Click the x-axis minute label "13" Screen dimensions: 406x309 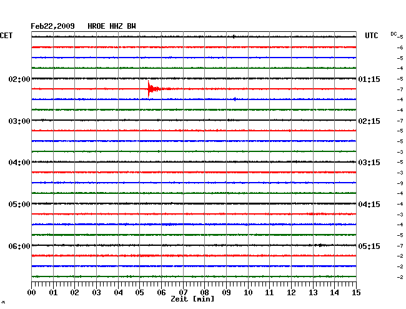pos(313,293)
